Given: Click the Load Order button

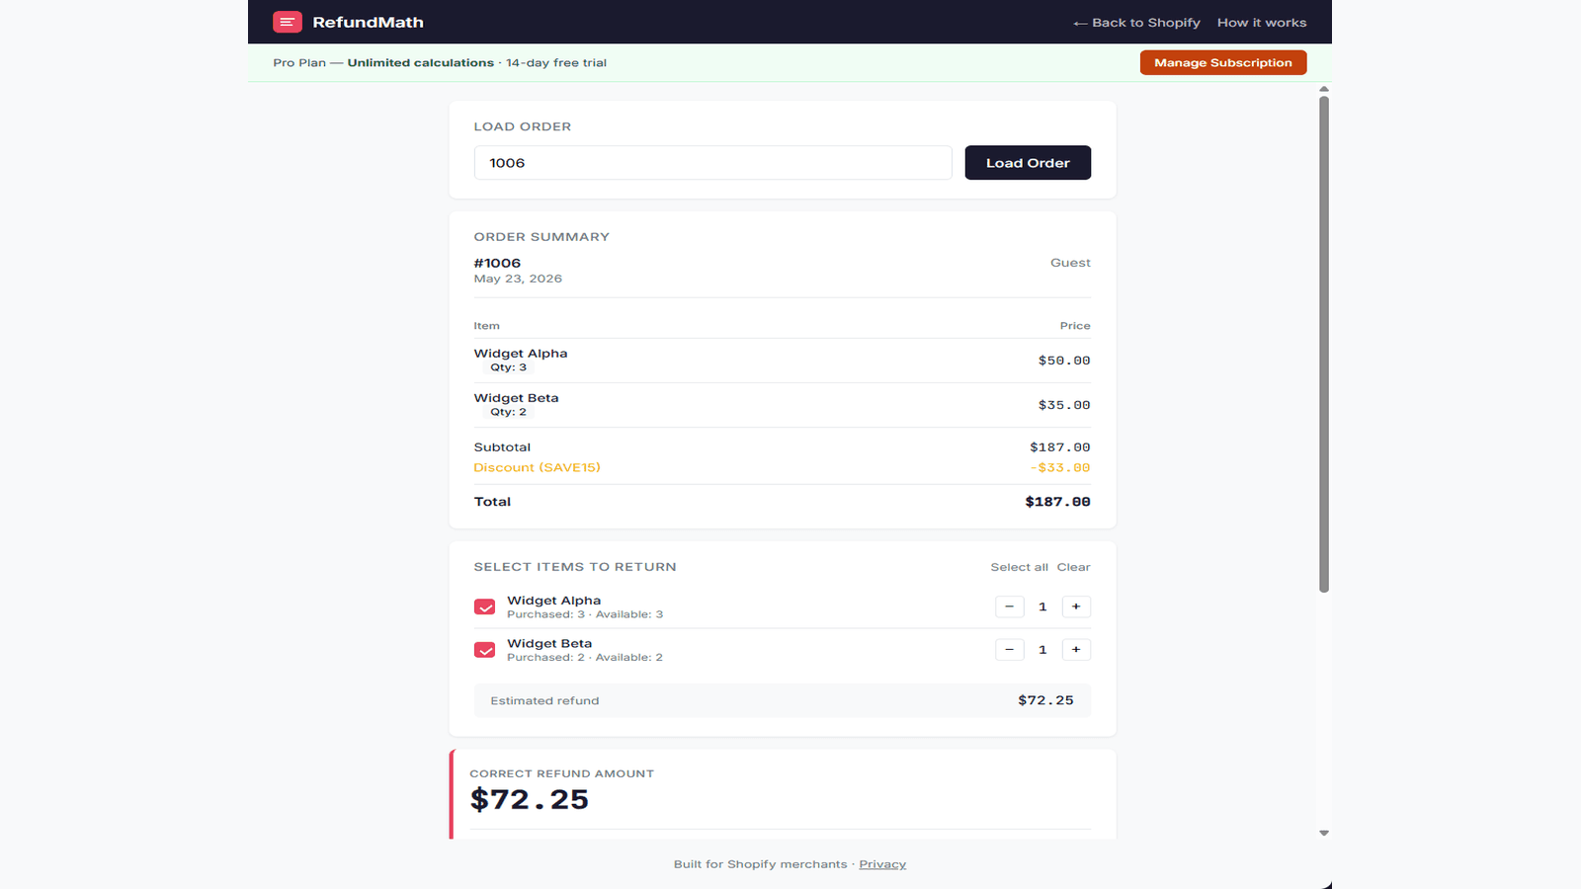Looking at the screenshot, I should (x=1028, y=163).
